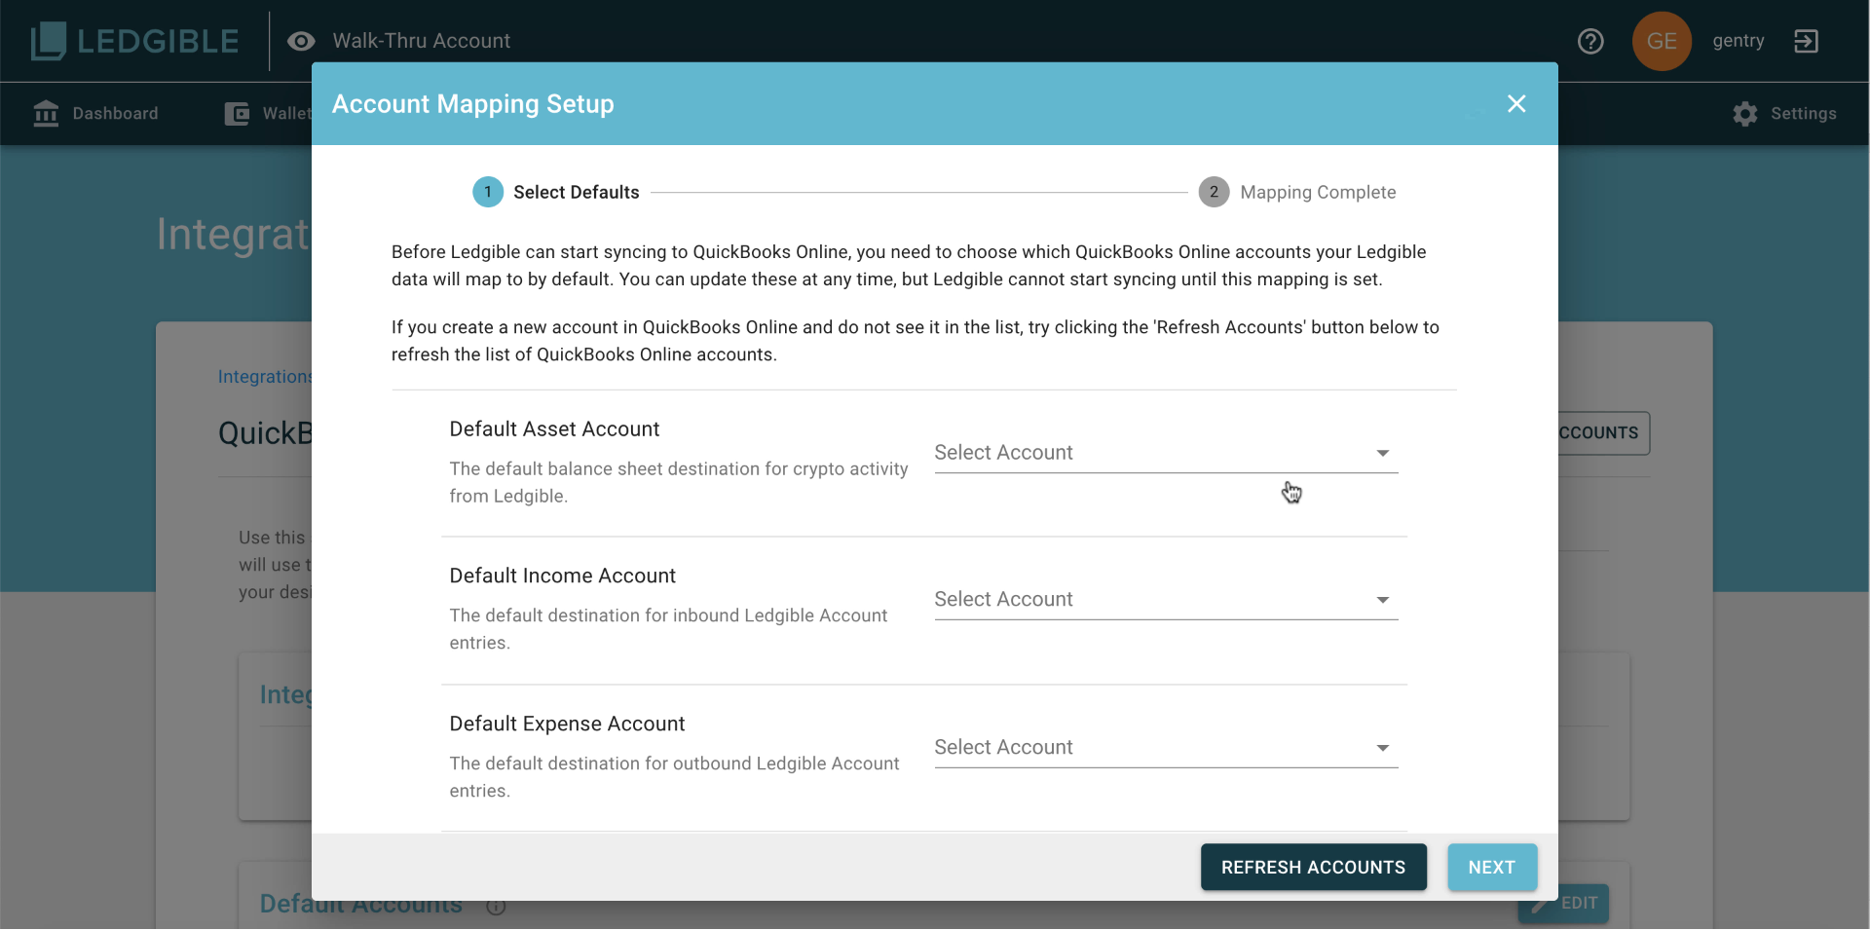
Task: Click the Default Expense Account heading
Action: coord(567,725)
